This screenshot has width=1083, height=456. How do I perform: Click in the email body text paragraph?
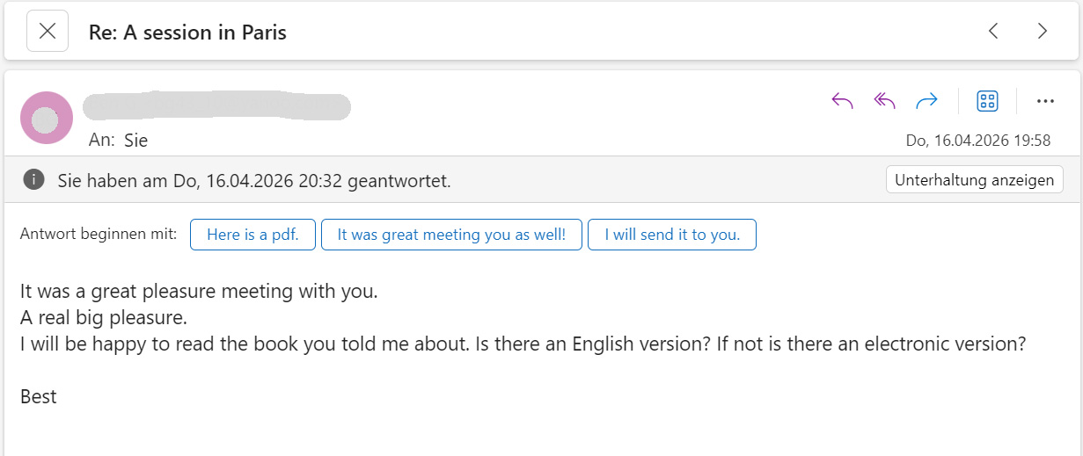[x=523, y=317]
